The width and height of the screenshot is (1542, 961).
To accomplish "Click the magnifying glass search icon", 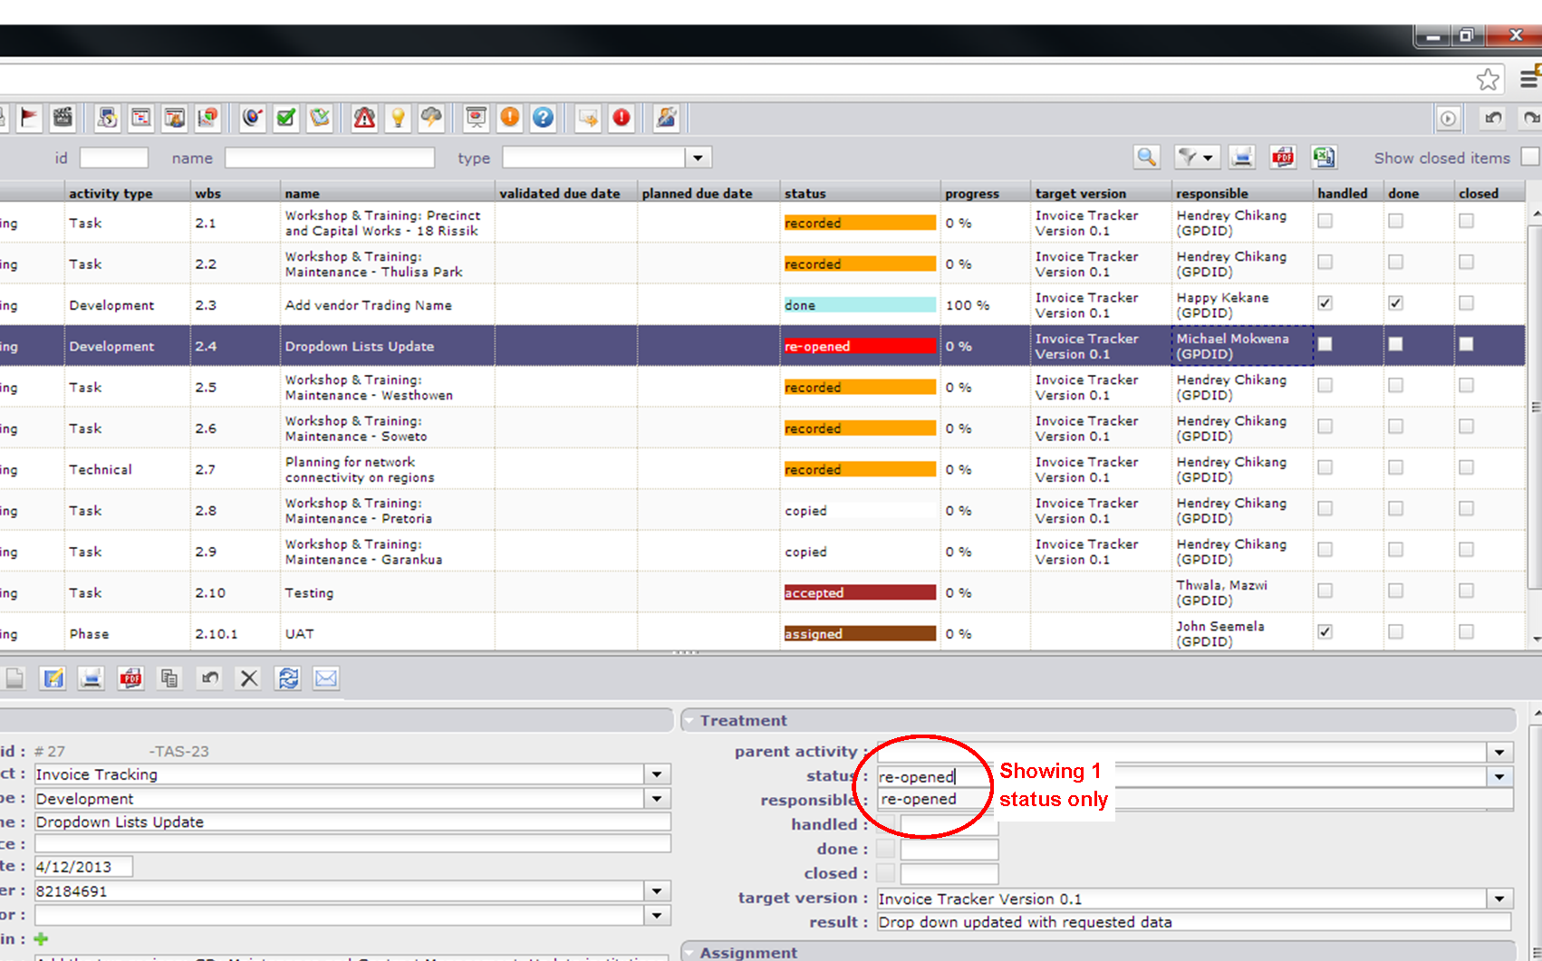I will pos(1146,158).
